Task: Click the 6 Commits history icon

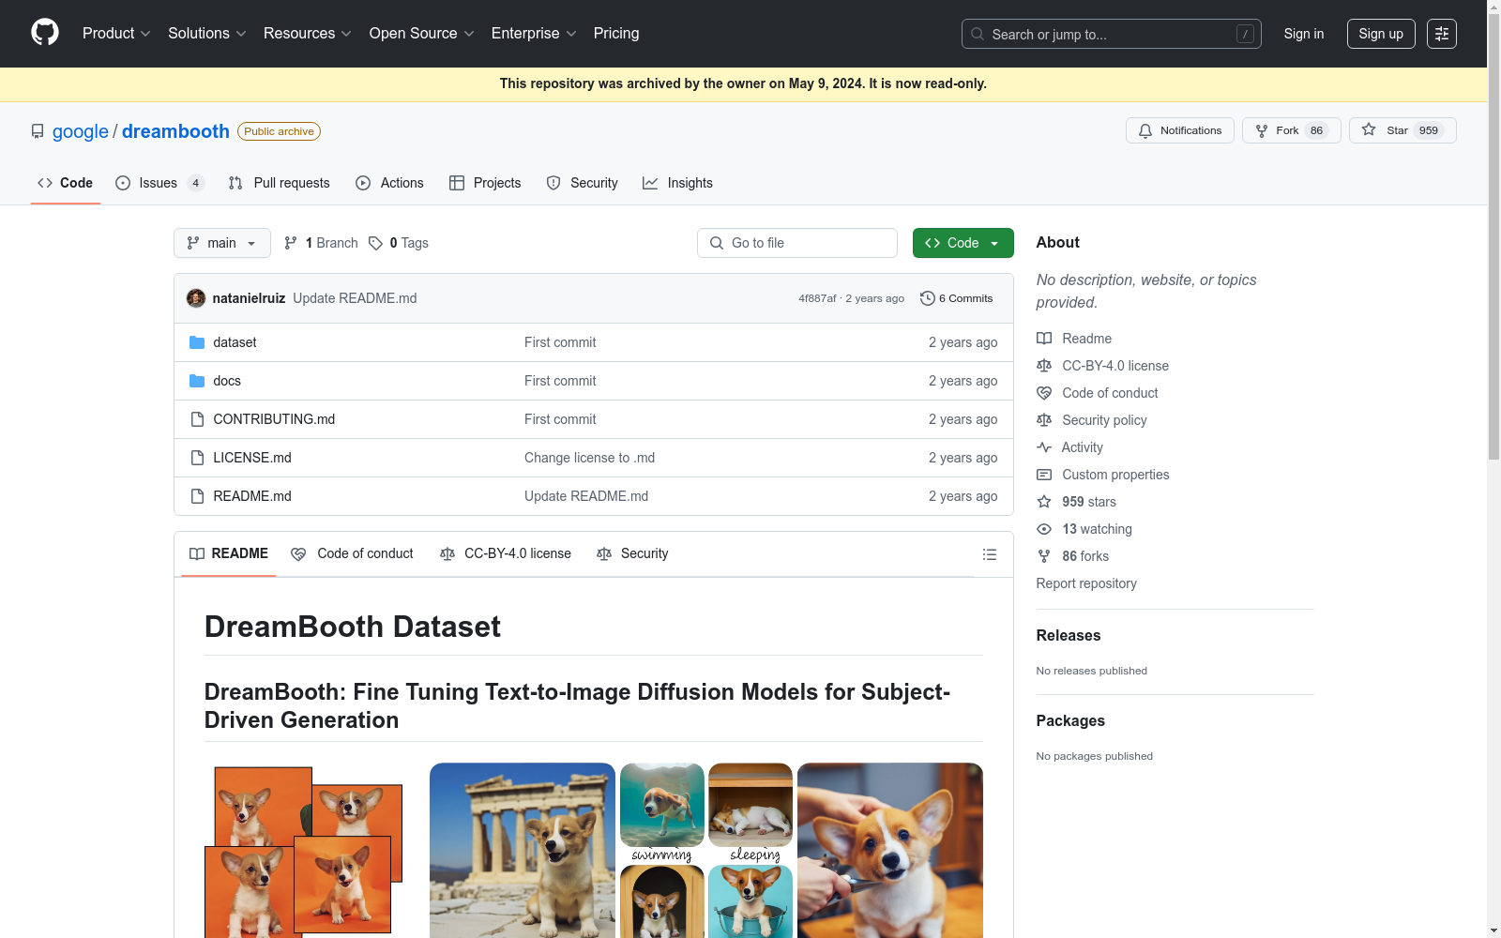Action: [x=928, y=298]
